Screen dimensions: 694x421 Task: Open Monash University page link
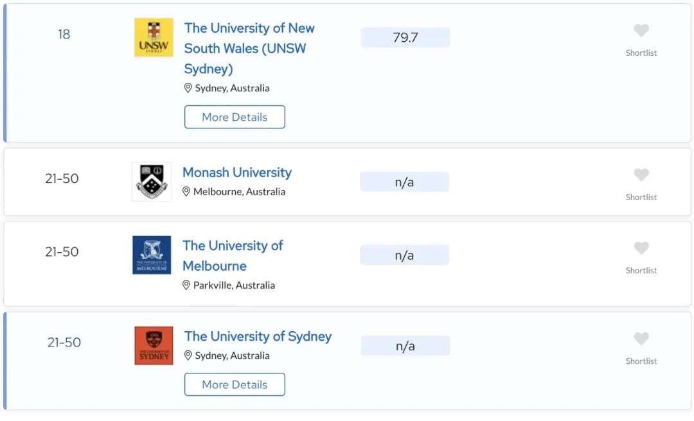pos(237,172)
